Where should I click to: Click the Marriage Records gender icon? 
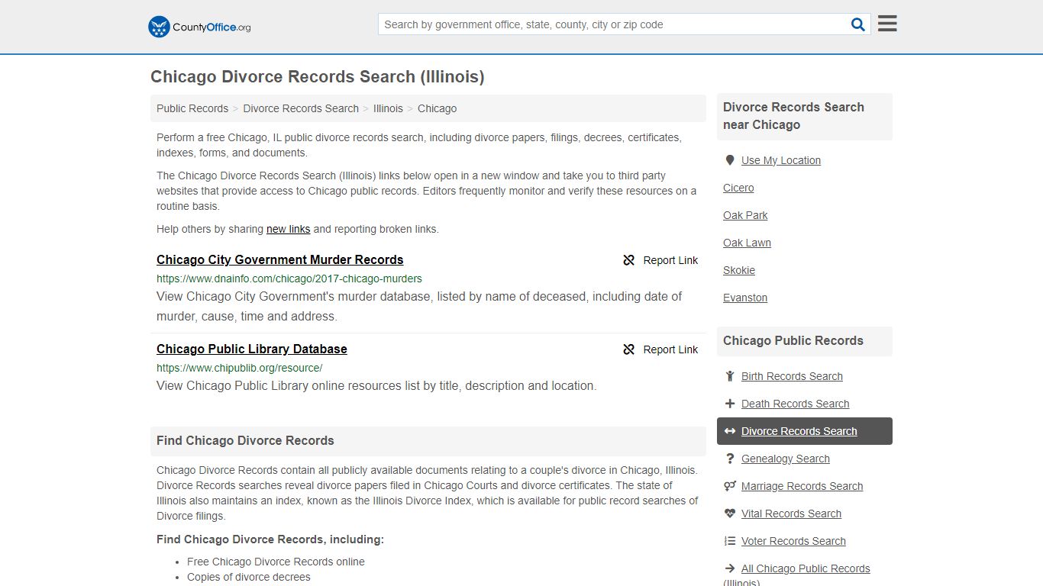[730, 486]
